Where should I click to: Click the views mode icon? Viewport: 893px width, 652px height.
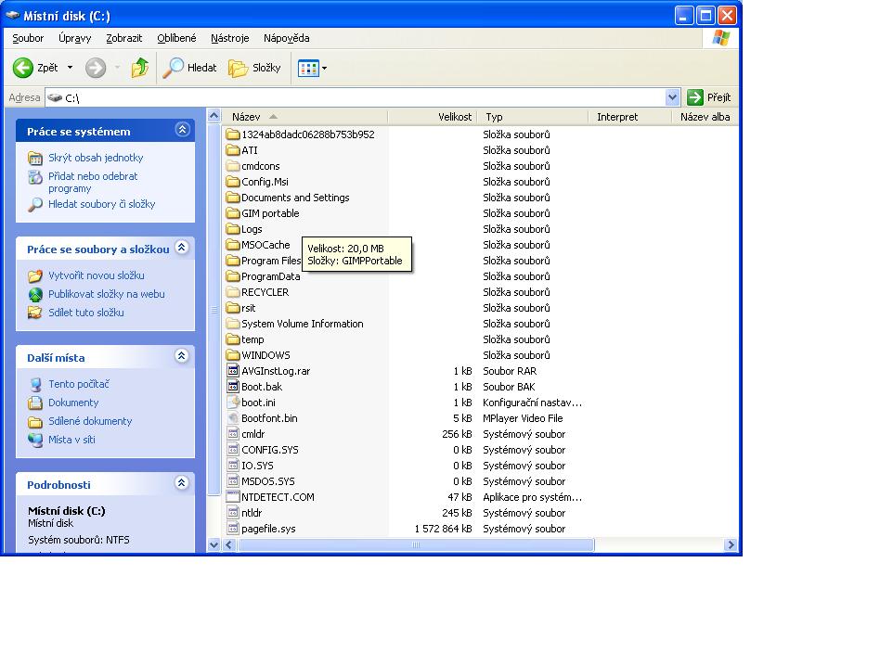click(x=307, y=68)
